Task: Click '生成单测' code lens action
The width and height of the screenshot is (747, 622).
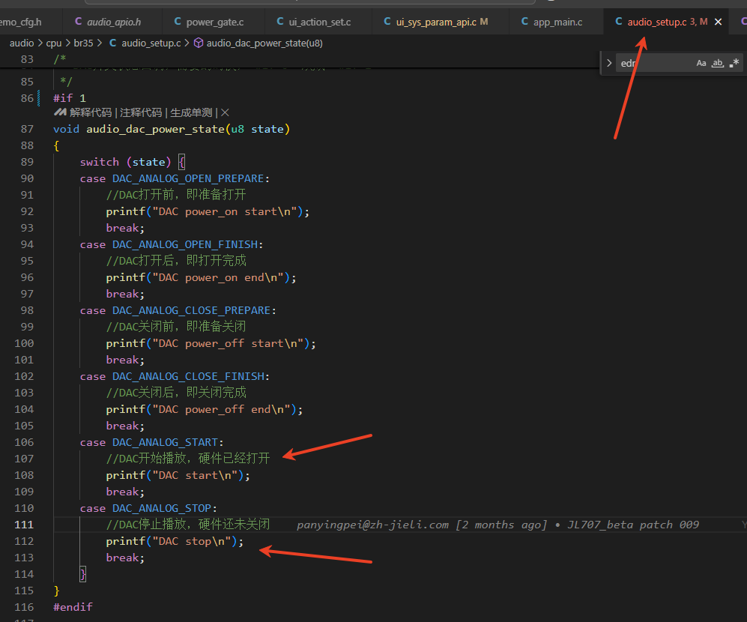Action: (192, 112)
